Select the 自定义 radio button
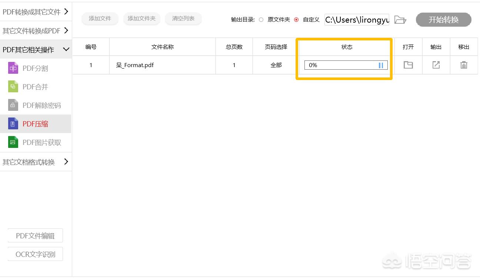This screenshot has height=278, width=480. click(x=296, y=20)
